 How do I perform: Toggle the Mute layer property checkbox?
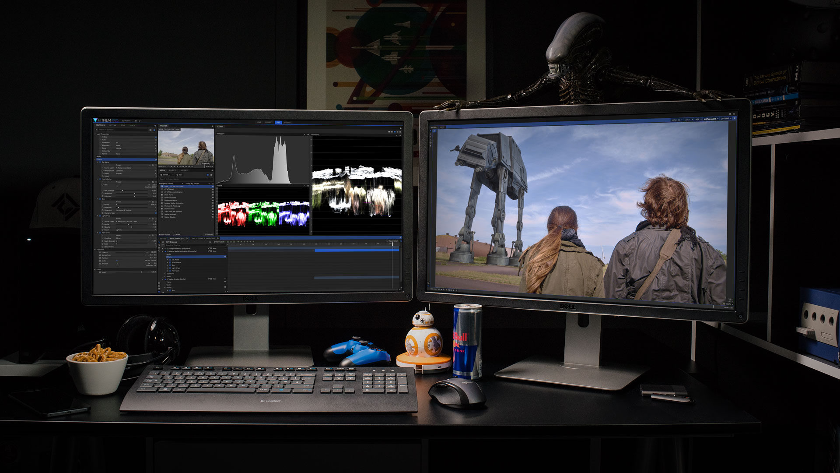click(x=156, y=140)
